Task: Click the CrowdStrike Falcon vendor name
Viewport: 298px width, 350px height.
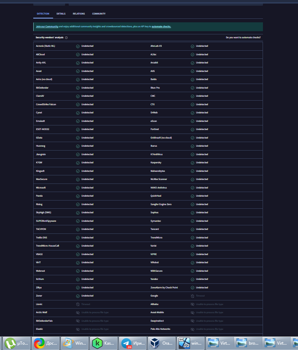Action: [46, 105]
